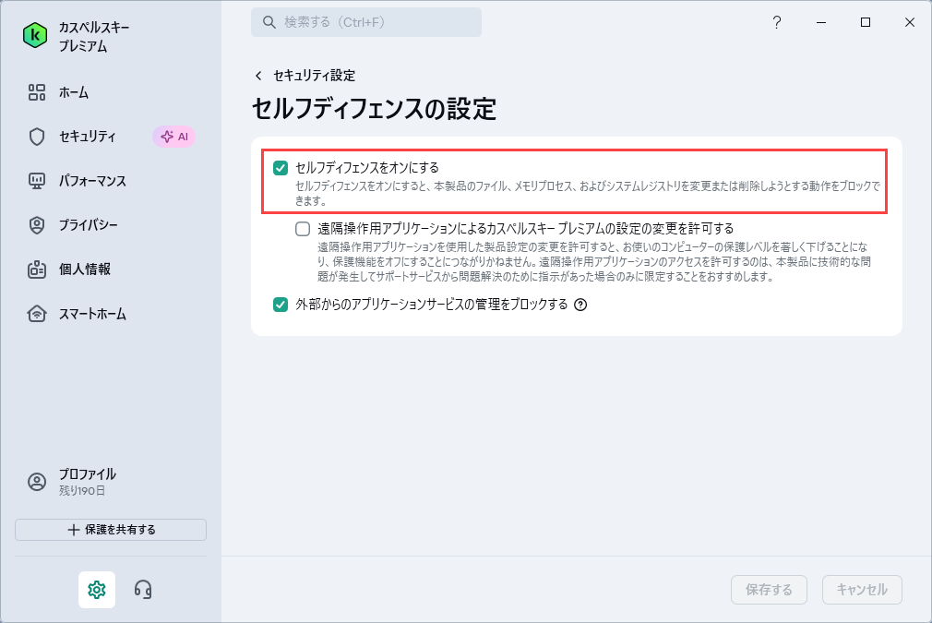Open the スマートホーム house icon

(37, 313)
